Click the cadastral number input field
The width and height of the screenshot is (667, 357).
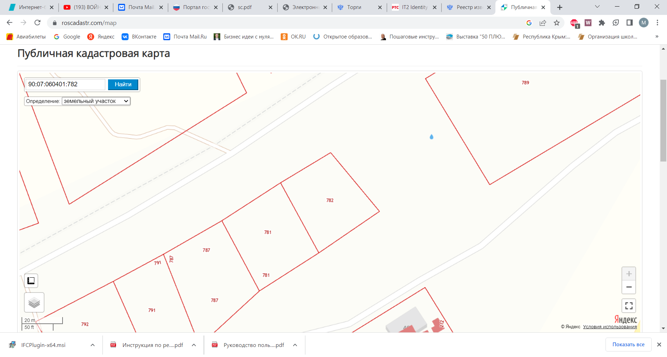click(x=65, y=84)
